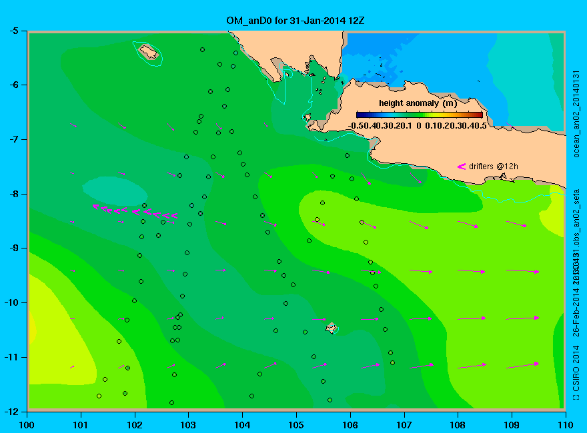Click the y-axis tick label -7
Viewport: 587px width, 433px height.
coord(13,139)
